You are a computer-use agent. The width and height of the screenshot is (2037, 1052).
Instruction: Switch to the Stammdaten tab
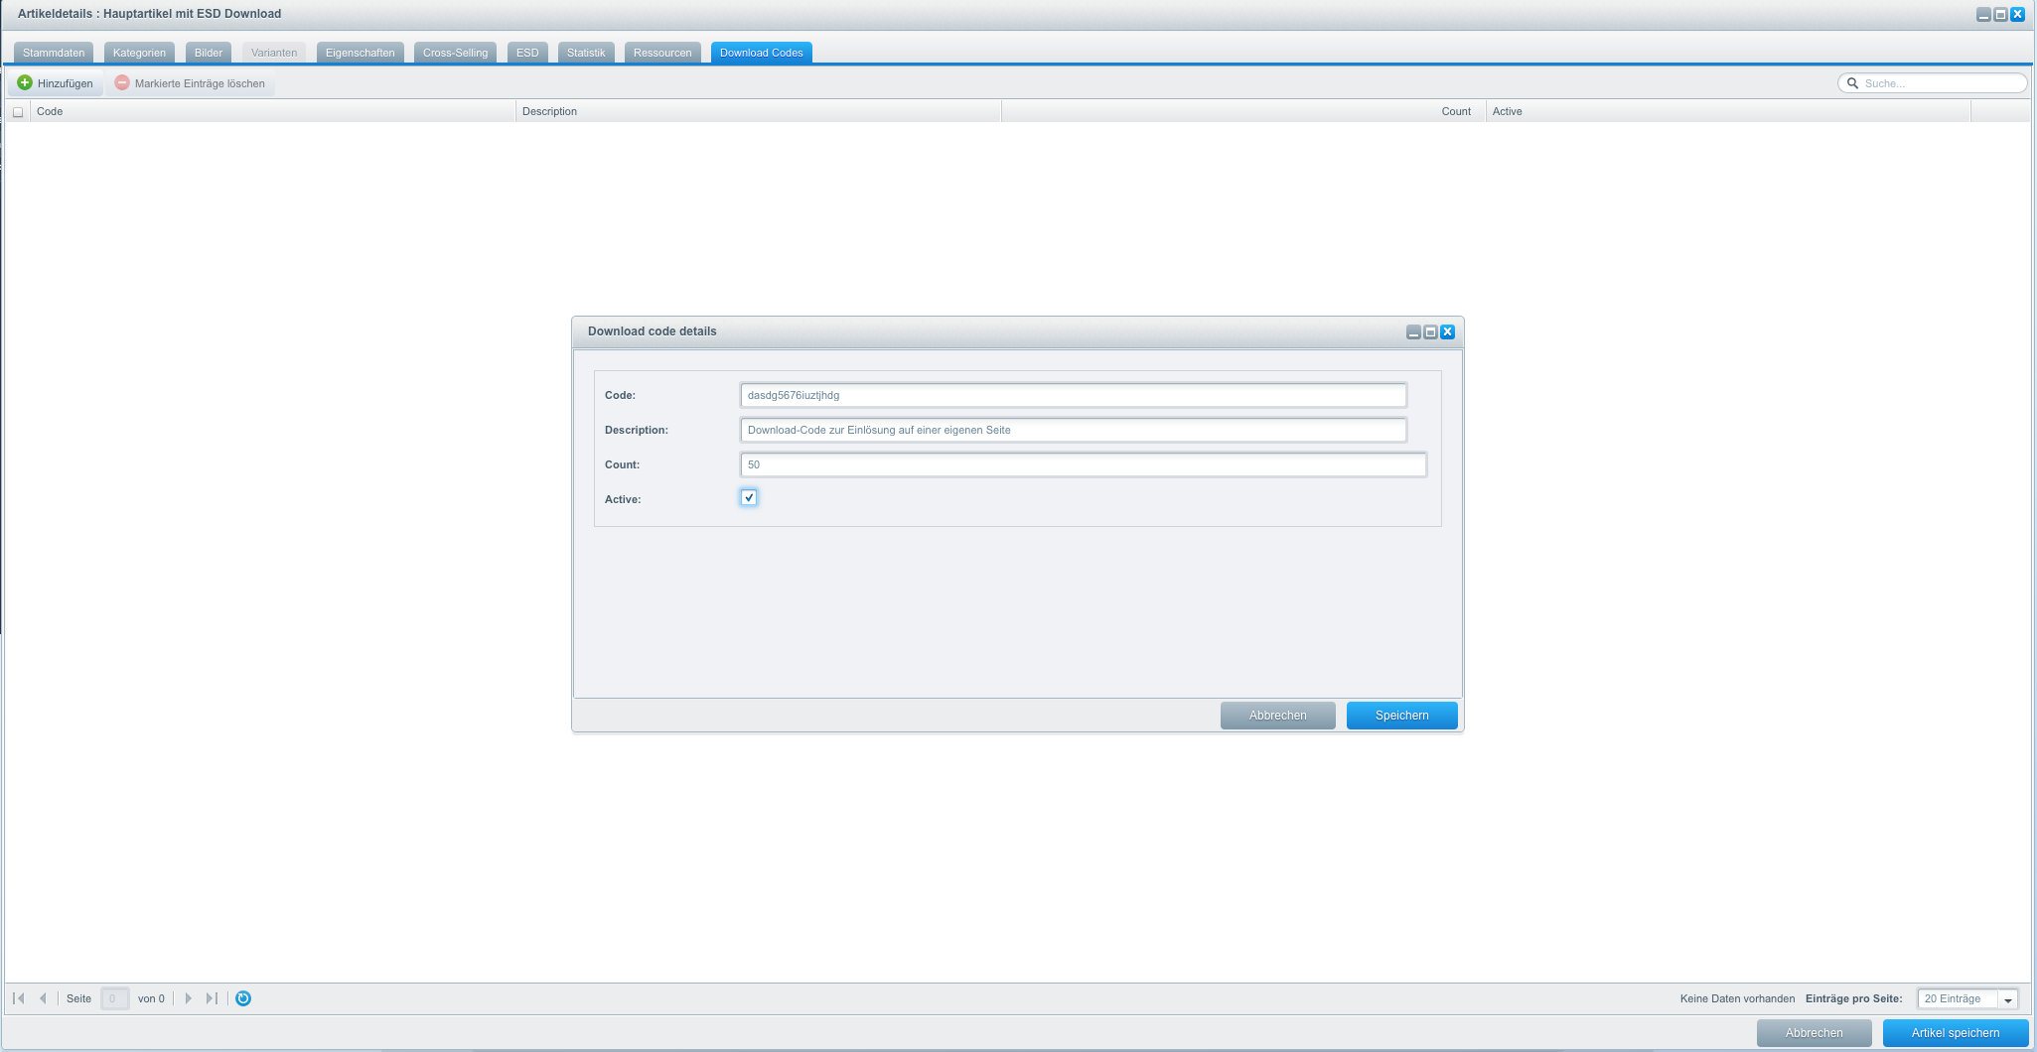(x=54, y=53)
